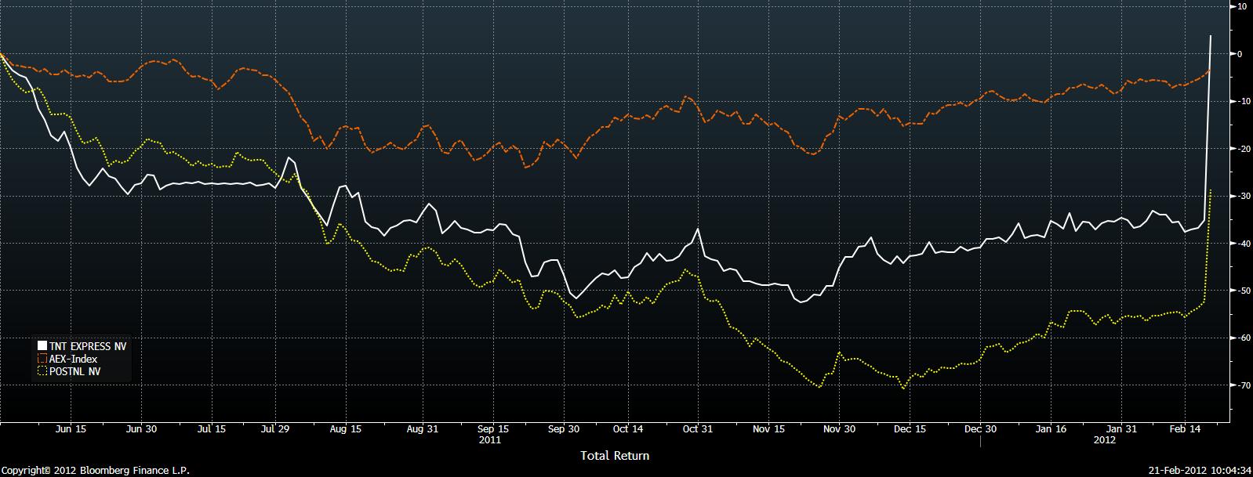Click the Jun 15 date on the x-axis

point(71,429)
